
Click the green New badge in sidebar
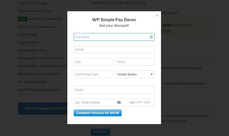click(22, 19)
